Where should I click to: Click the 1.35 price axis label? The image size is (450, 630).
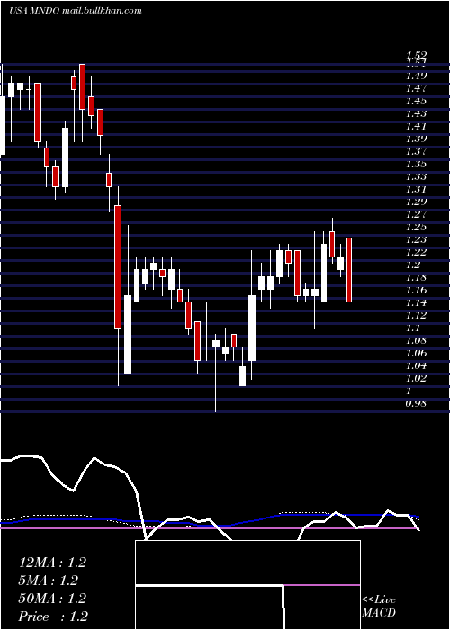416,164
